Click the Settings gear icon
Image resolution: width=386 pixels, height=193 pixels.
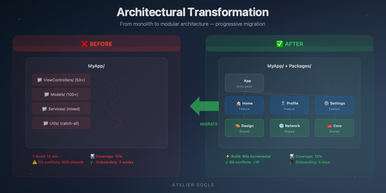[326, 103]
